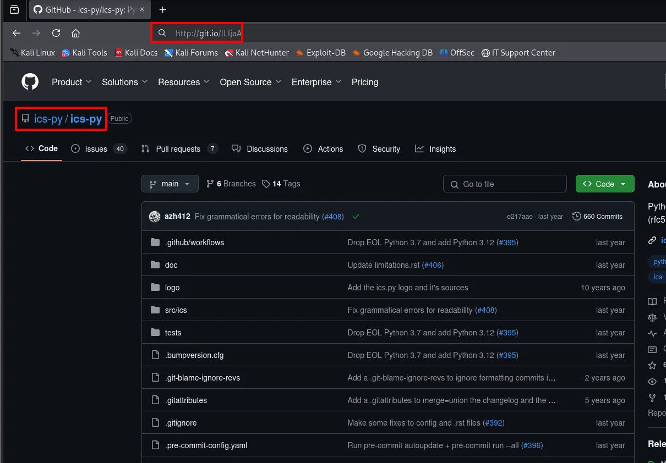
Task: Switch to the Issues tab
Action: (99, 149)
